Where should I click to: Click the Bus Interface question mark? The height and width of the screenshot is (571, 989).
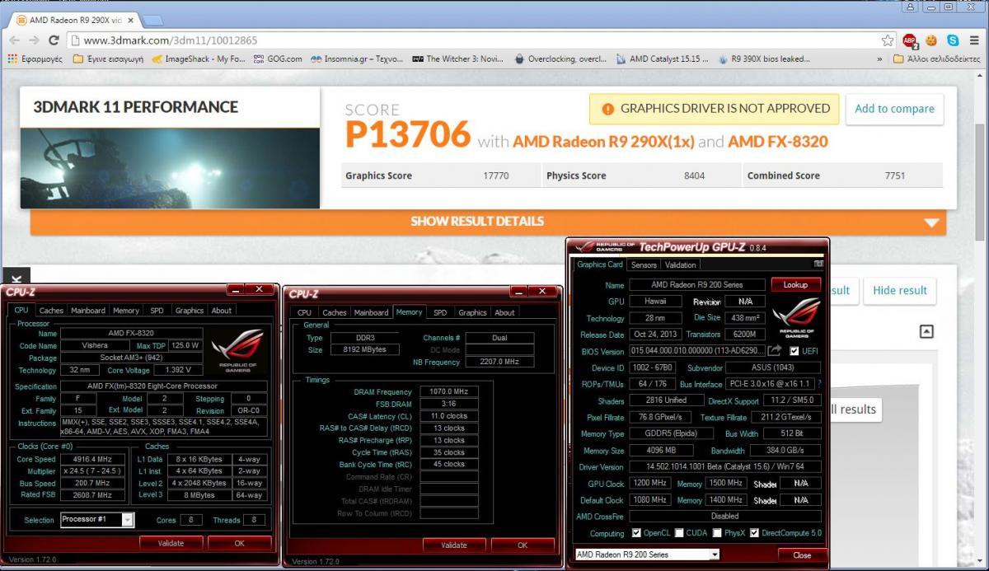pos(819,384)
